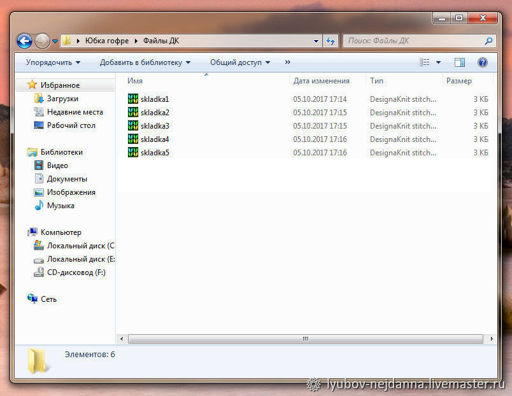The image size is (512, 396).
Task: Open the Упорядочить menu
Action: coord(53,62)
